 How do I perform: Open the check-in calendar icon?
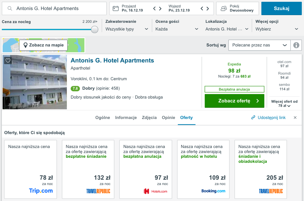click(115, 8)
